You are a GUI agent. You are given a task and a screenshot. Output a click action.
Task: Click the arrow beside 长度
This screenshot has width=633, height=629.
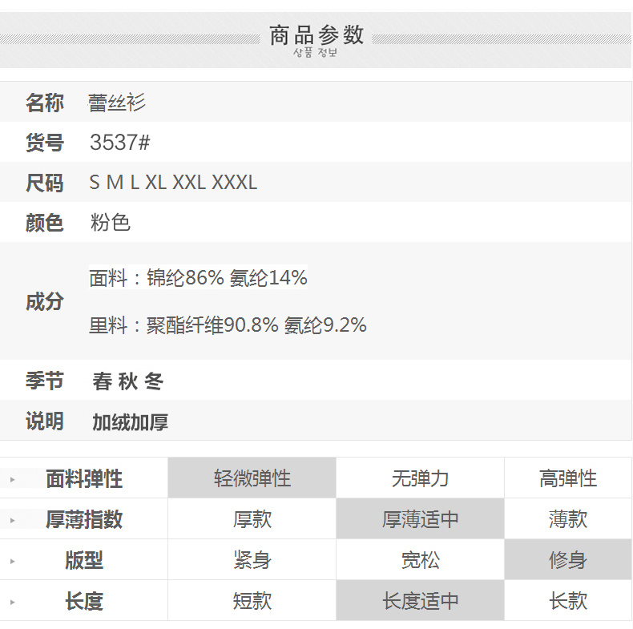tap(13, 602)
